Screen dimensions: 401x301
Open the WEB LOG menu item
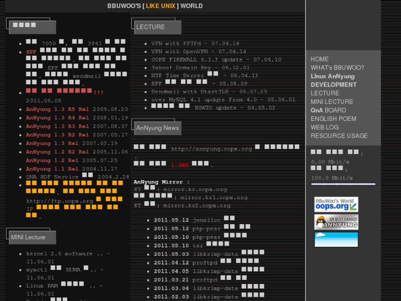[x=324, y=128]
